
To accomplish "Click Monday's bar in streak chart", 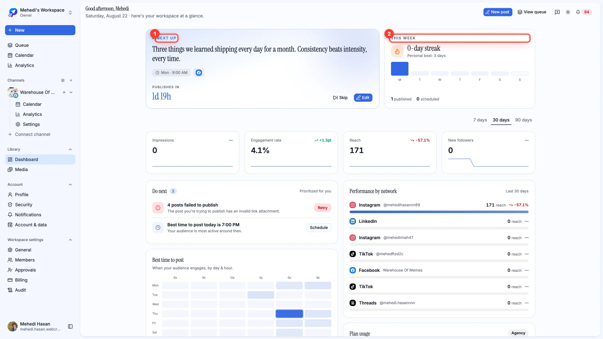I will click(399, 69).
